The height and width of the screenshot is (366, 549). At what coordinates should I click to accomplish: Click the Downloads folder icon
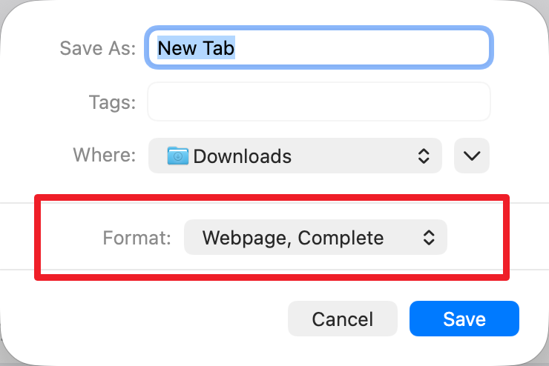coord(178,156)
